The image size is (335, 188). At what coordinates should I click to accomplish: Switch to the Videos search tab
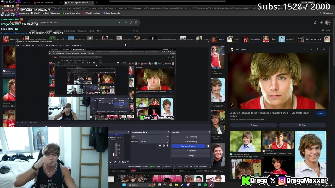click(x=58, y=31)
